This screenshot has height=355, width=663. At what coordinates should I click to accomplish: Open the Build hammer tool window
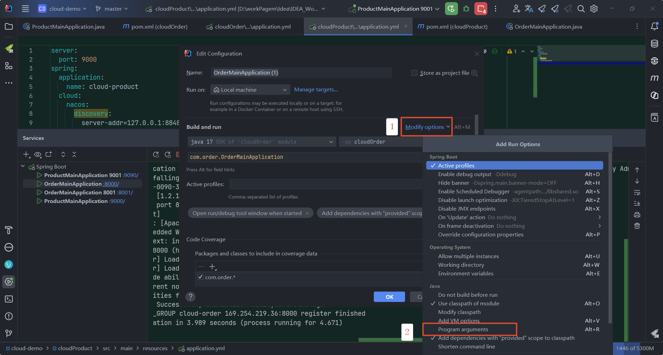pyautogui.click(x=9, y=230)
